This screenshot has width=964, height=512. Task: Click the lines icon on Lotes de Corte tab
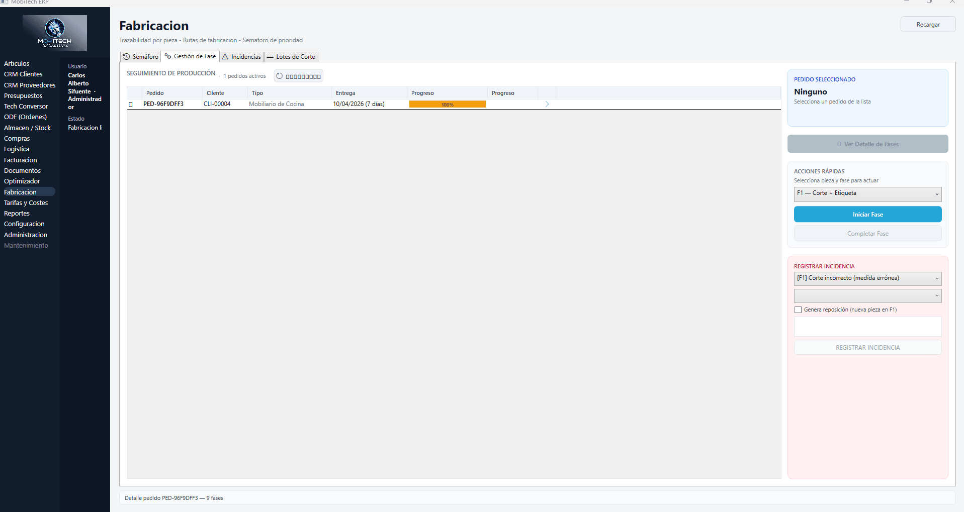click(x=270, y=57)
